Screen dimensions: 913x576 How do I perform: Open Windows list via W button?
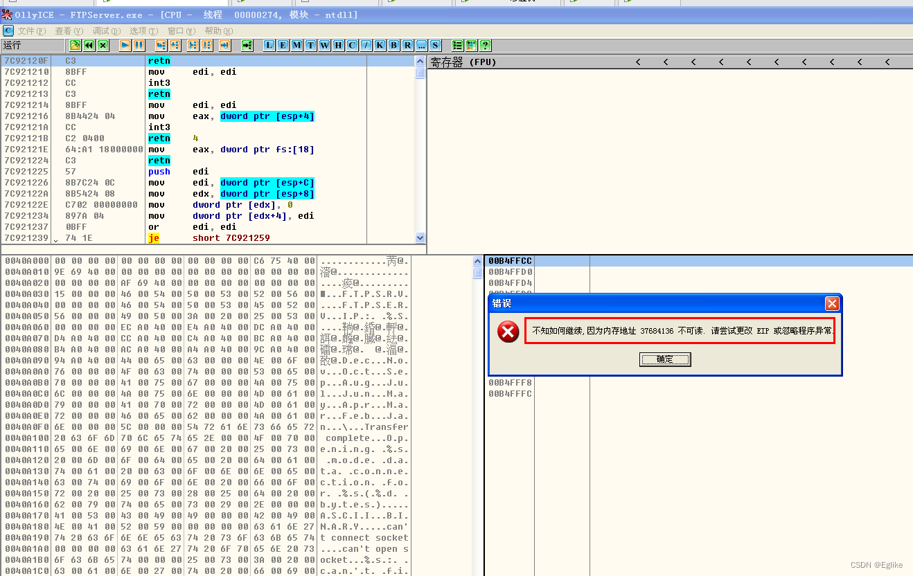pos(324,45)
